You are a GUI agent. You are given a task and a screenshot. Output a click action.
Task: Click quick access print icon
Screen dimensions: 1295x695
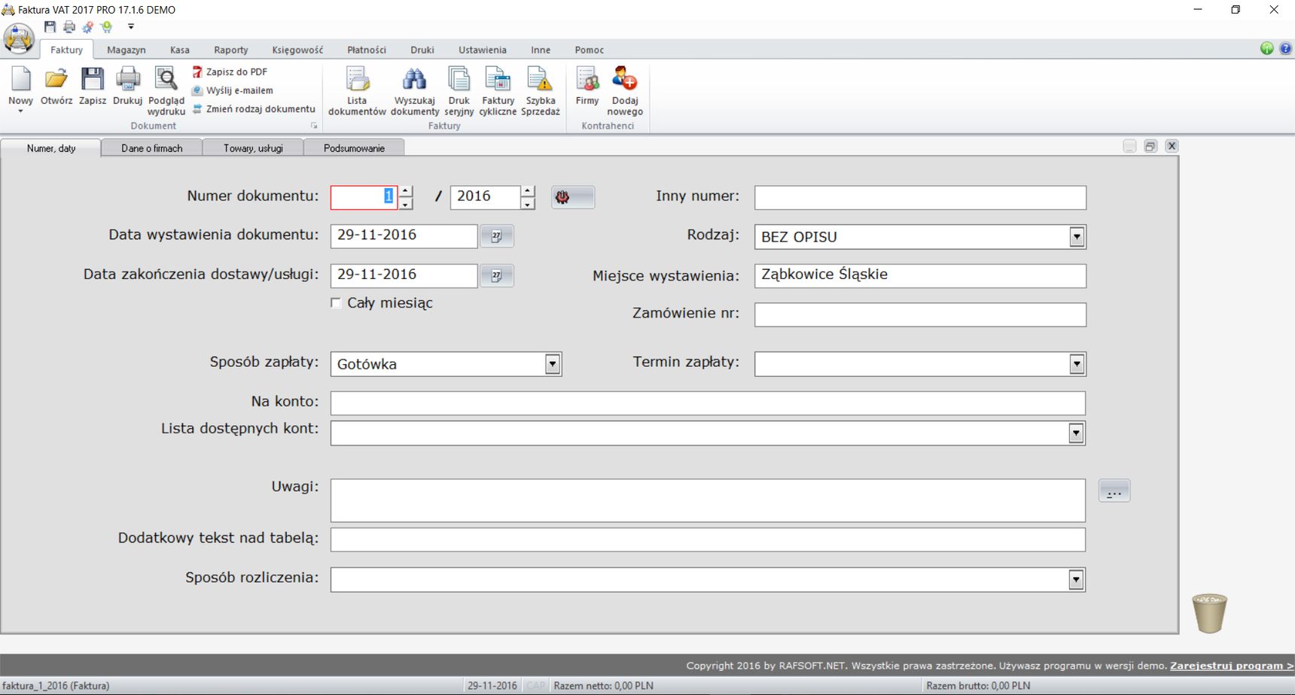coord(69,27)
